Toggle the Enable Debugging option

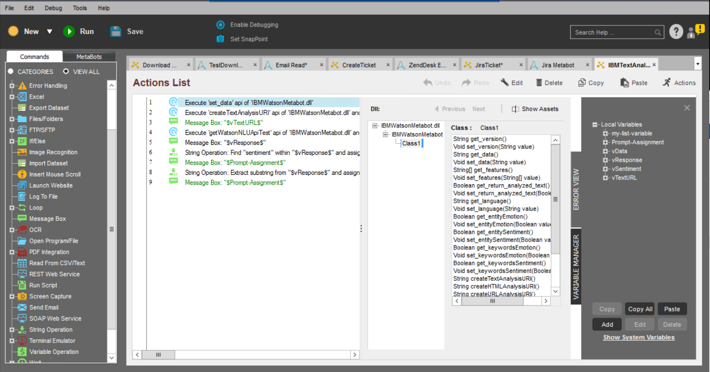pos(221,25)
